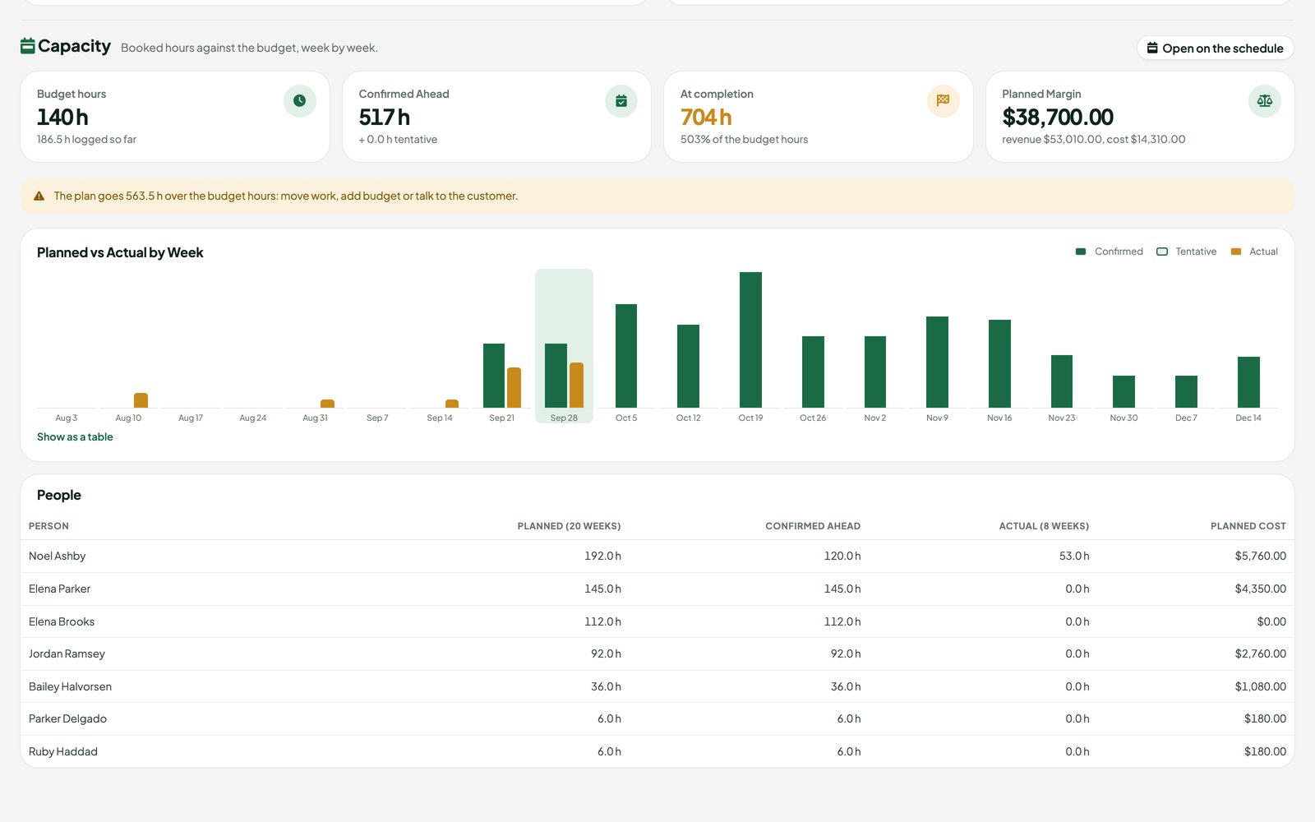This screenshot has height=822, width=1315.
Task: Click the Sep 21 actual bar
Action: 514,387
